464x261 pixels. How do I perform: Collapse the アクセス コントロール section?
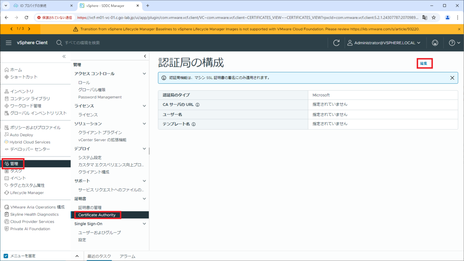coord(144,74)
